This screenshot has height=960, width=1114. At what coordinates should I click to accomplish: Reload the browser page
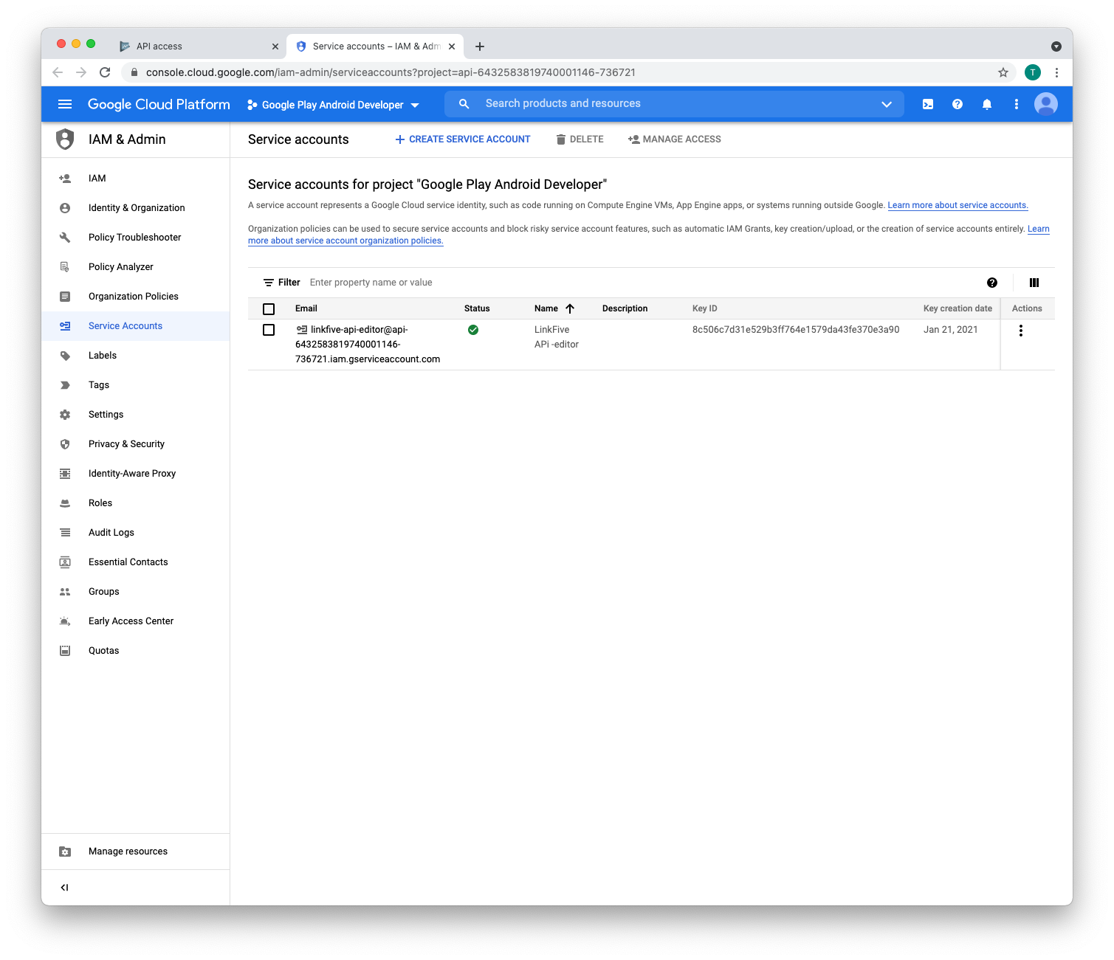tap(105, 72)
